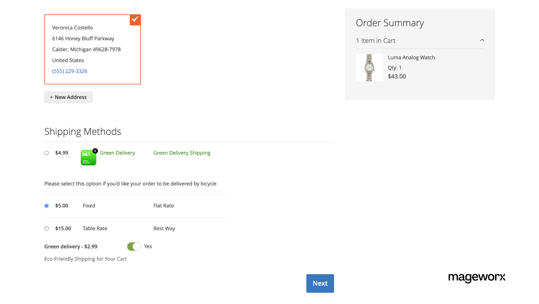Viewport: 539px width, 304px height.
Task: Select the Green Delivery shipping option
Action: (x=46, y=153)
